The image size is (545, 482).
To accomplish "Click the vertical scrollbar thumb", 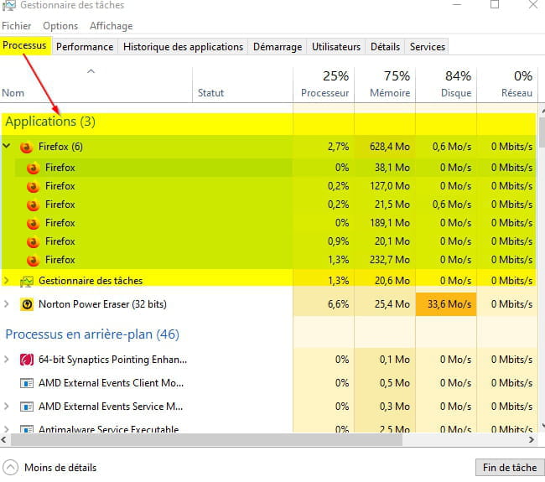I will [542, 132].
